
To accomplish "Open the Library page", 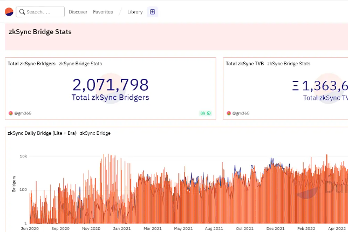I will [135, 12].
